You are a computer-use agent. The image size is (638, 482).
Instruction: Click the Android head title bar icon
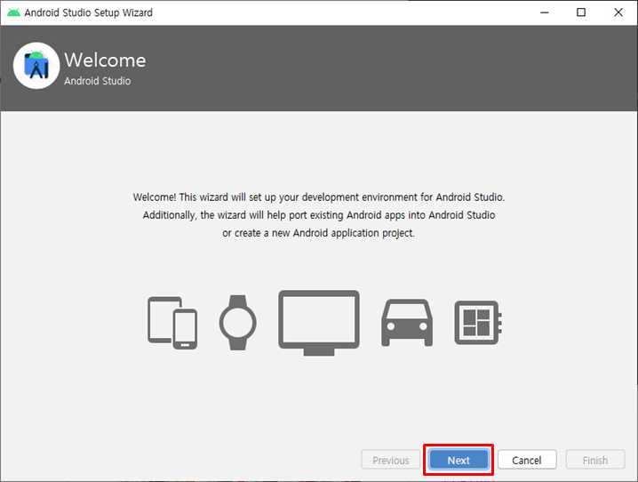[x=14, y=12]
